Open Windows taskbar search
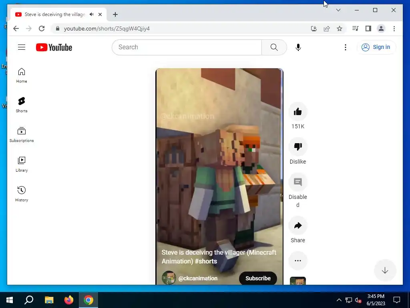The image size is (410, 308). [x=29, y=300]
